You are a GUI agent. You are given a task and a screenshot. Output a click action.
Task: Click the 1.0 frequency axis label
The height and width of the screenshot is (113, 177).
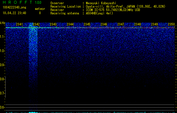[x=2, y=51]
